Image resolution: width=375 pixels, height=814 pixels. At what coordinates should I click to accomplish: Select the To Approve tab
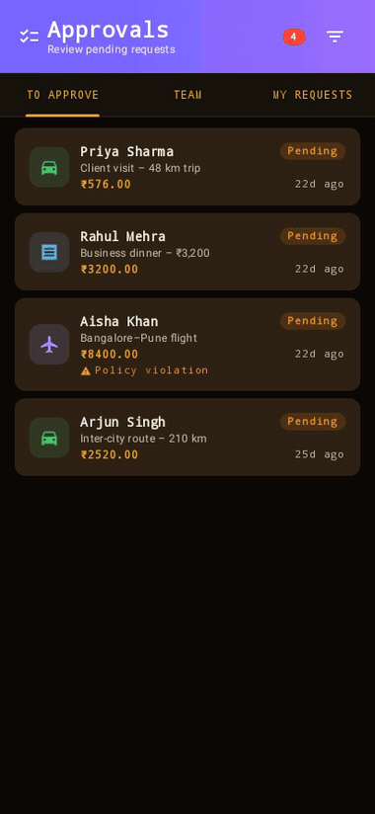pyautogui.click(x=62, y=95)
